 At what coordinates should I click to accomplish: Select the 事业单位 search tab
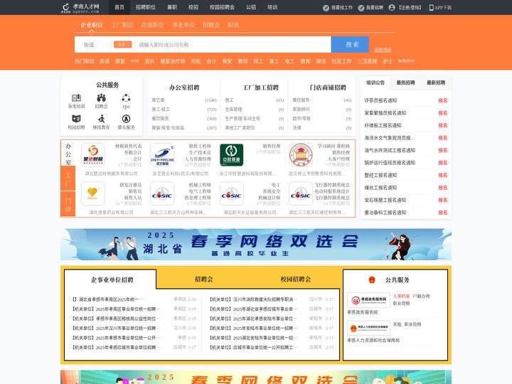pos(183,25)
